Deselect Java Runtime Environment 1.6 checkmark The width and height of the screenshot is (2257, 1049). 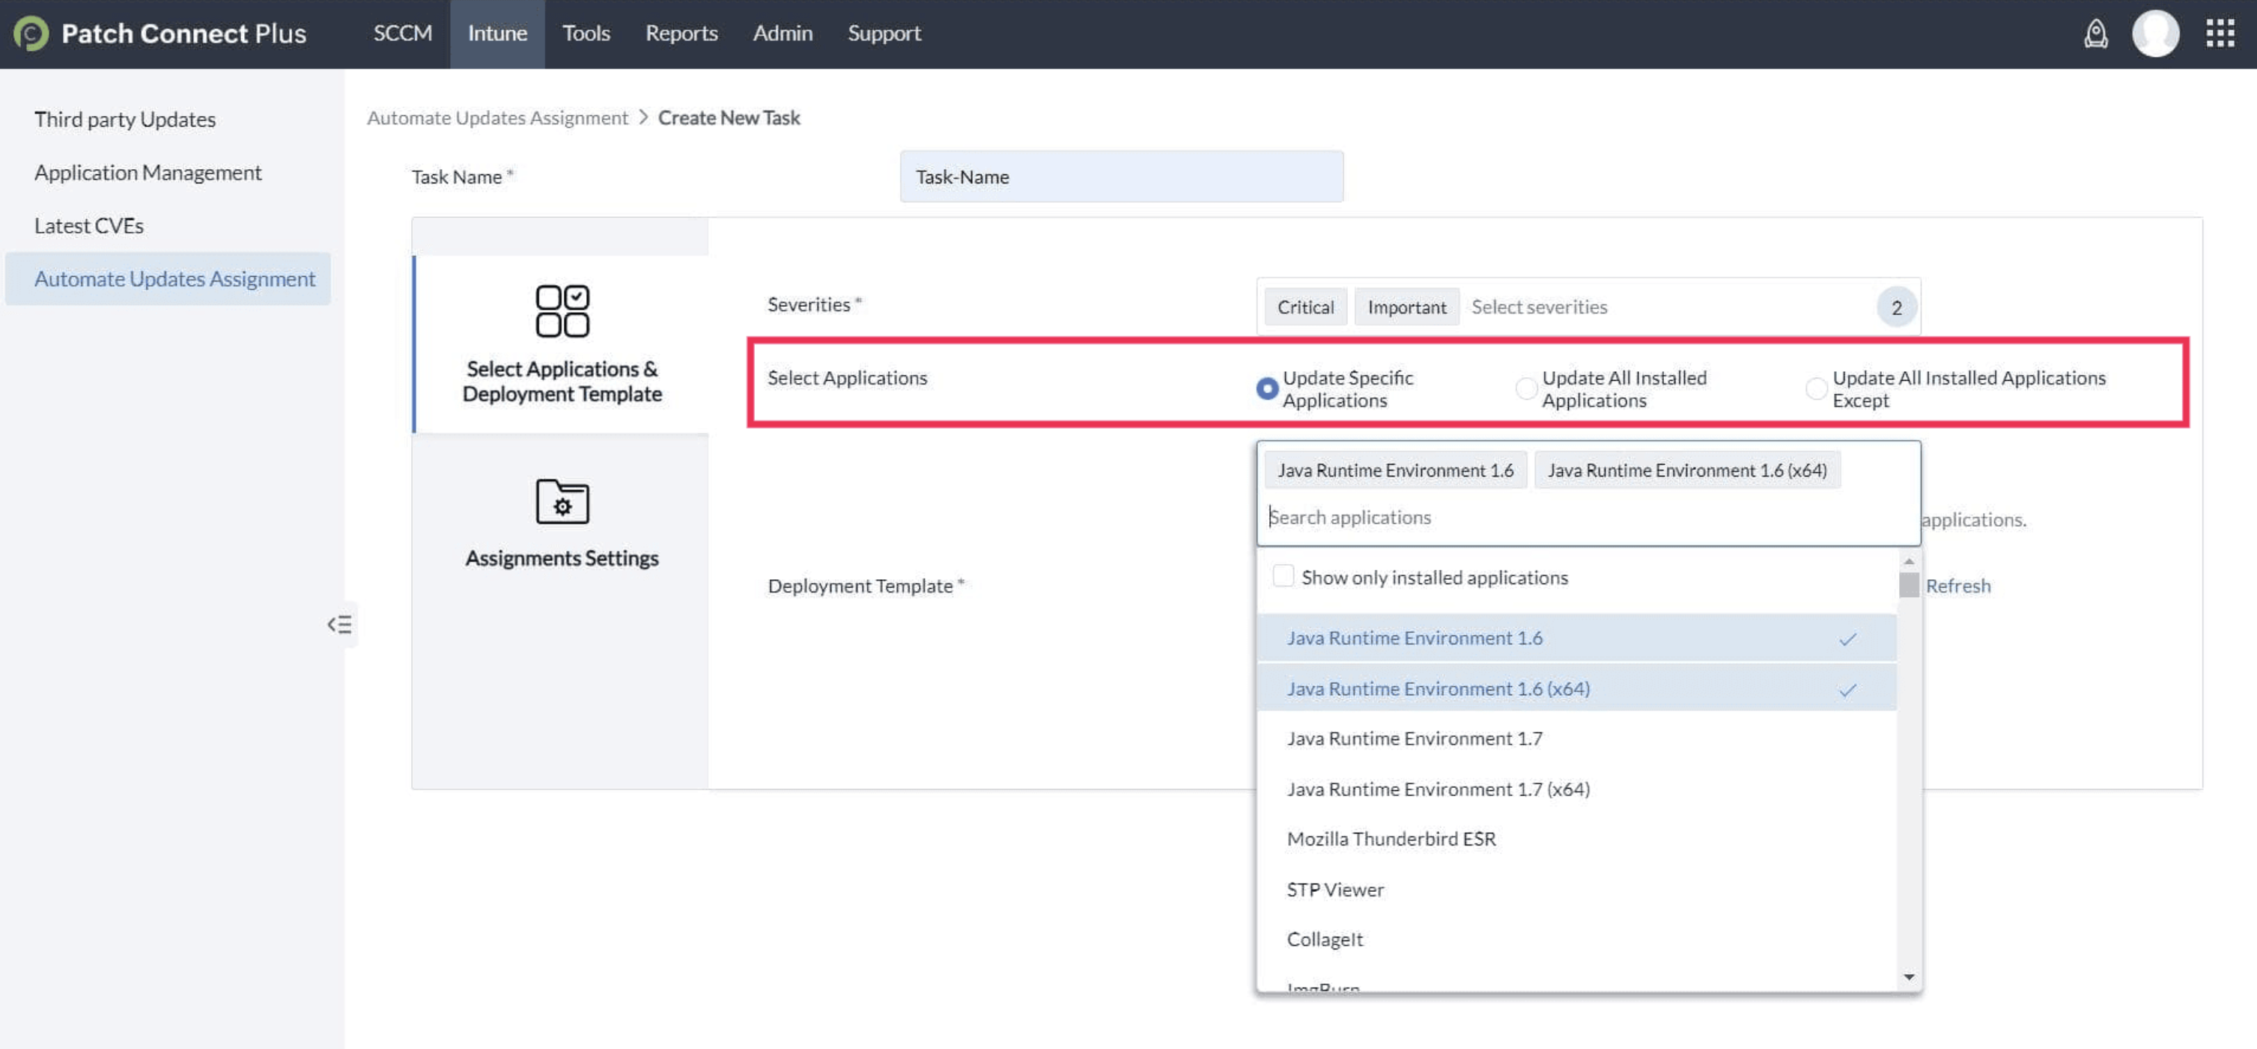(x=1847, y=639)
